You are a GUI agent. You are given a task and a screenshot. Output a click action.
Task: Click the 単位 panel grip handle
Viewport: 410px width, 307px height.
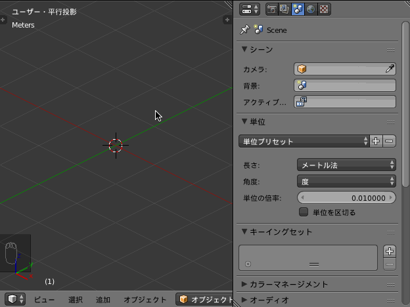(x=391, y=122)
